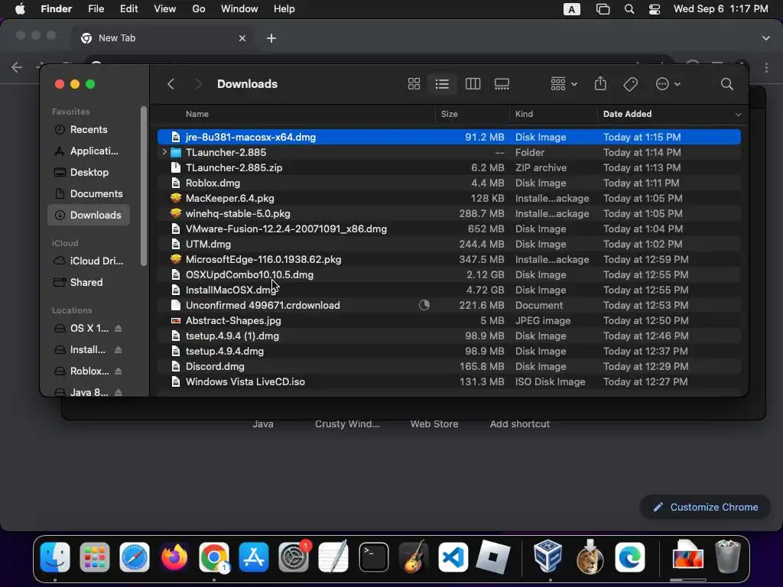Open Terminal from the Dock

[373, 557]
